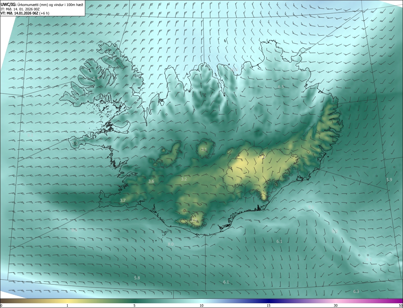Click the 3.6 value label on the map

(151, 181)
